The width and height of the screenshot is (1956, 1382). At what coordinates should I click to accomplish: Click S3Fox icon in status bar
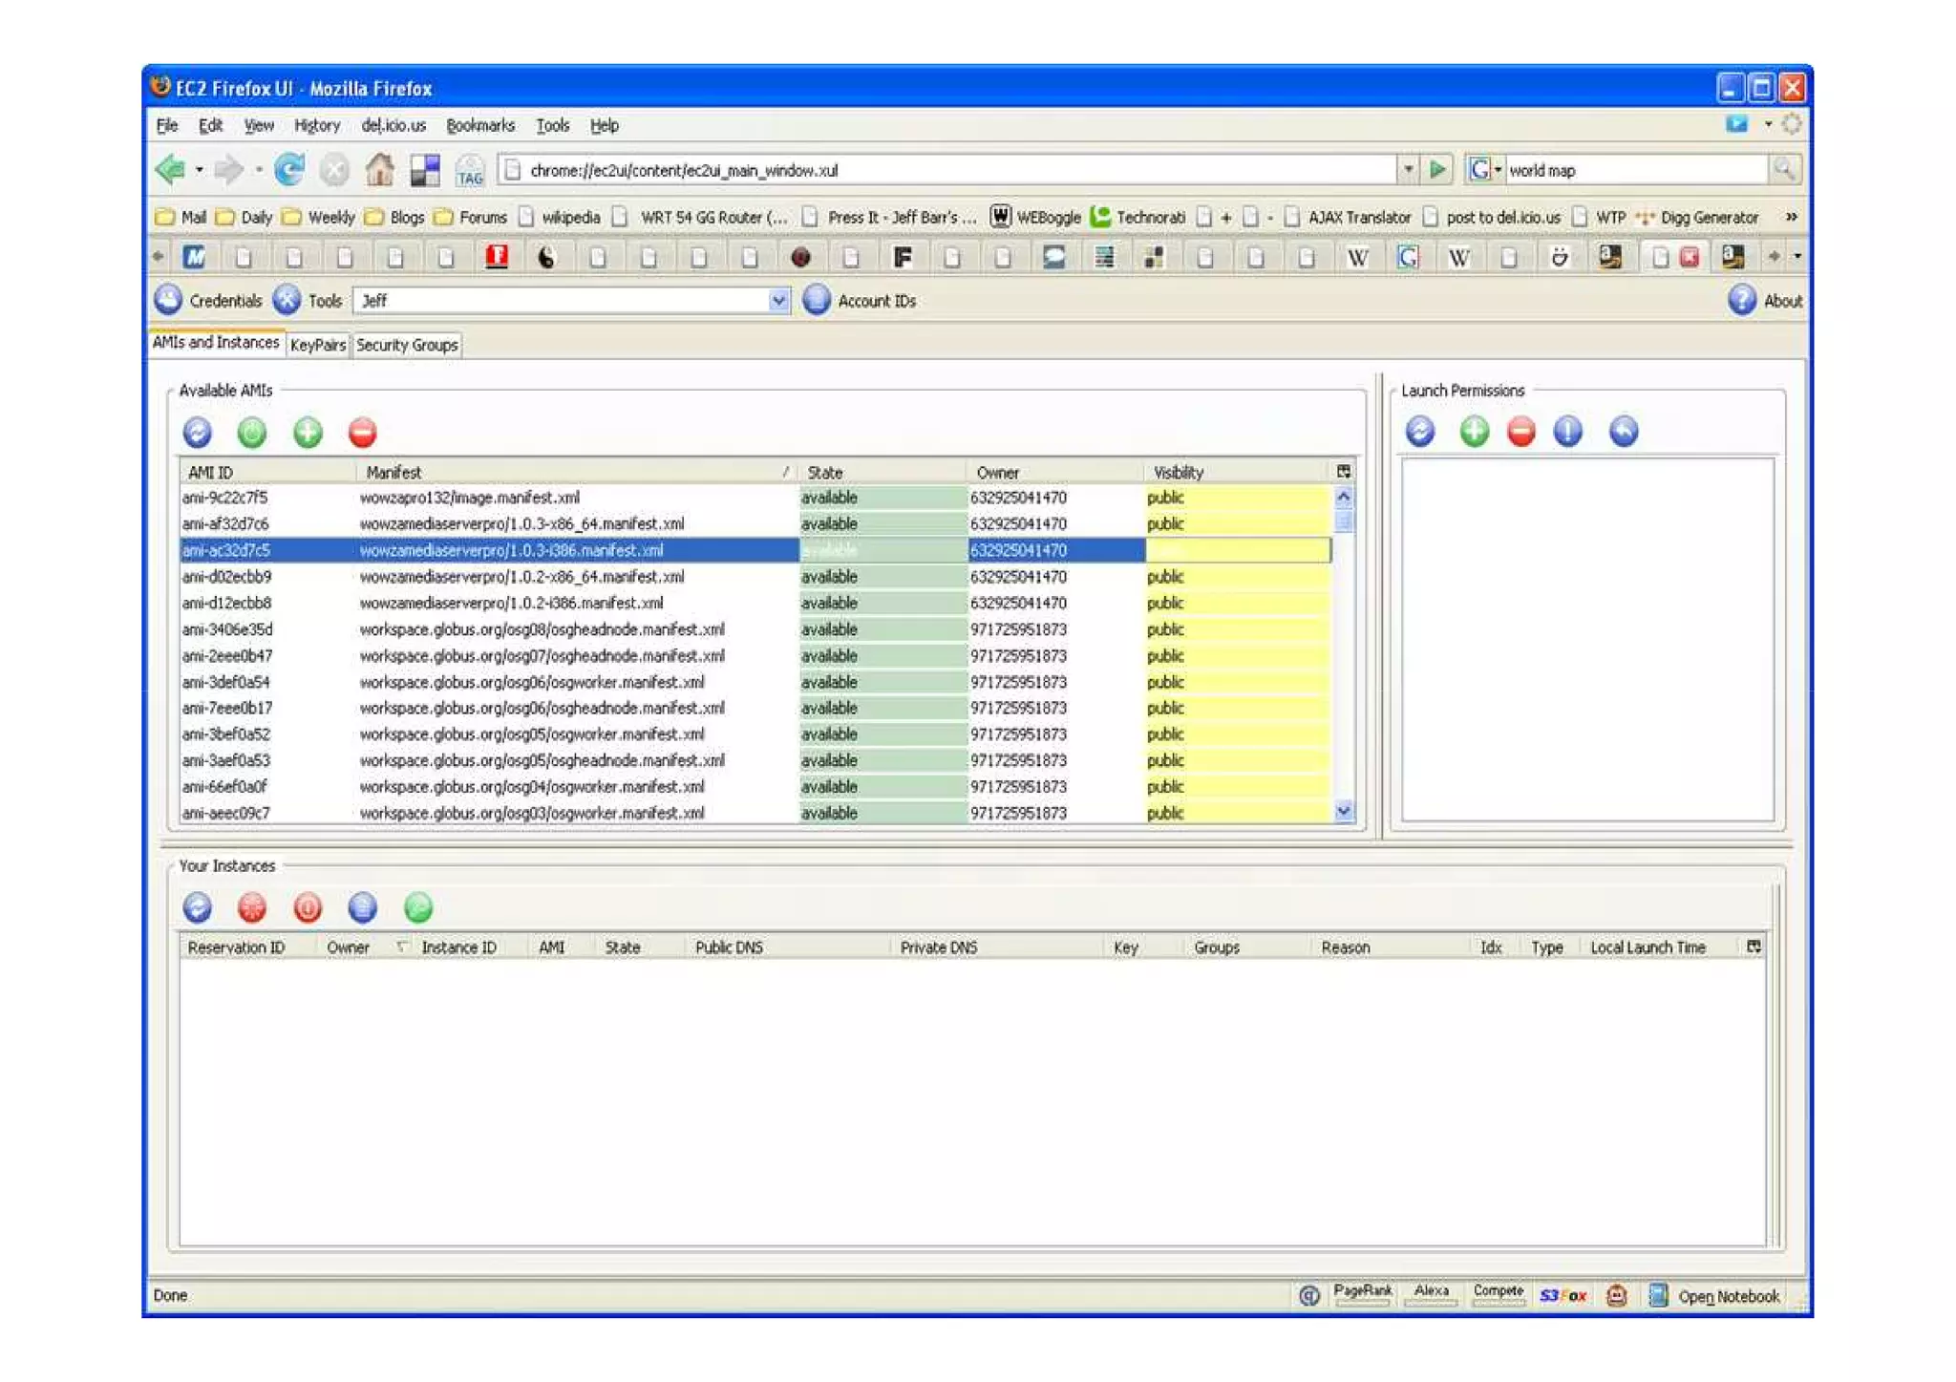(1563, 1296)
